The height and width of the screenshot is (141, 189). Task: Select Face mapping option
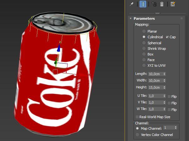pos(144,60)
